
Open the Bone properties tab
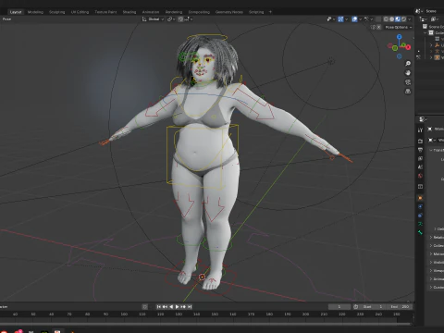420,232
